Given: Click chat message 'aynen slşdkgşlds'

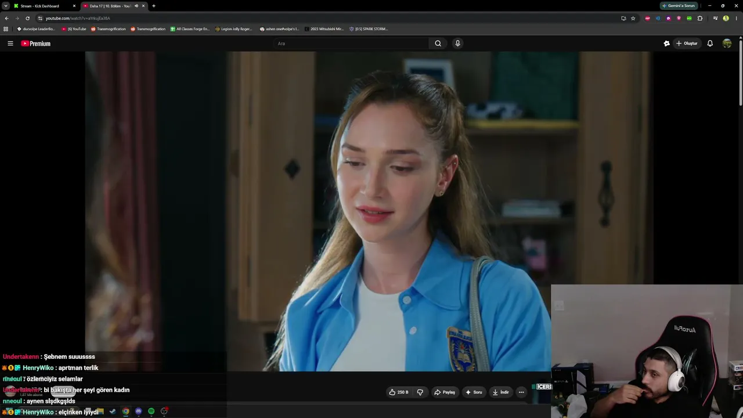Looking at the screenshot, I should (51, 401).
